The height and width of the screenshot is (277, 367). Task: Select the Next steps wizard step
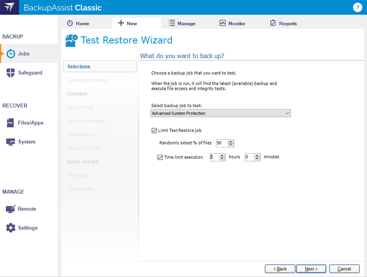coord(79,176)
